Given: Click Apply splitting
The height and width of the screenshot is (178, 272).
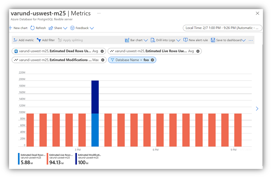Looking at the screenshot, I should 70,40.
